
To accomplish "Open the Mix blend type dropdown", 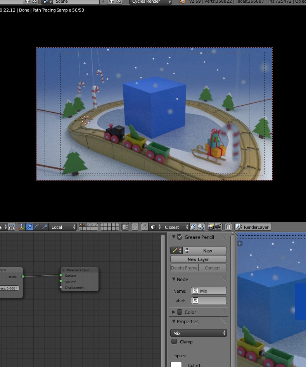I will (198, 333).
